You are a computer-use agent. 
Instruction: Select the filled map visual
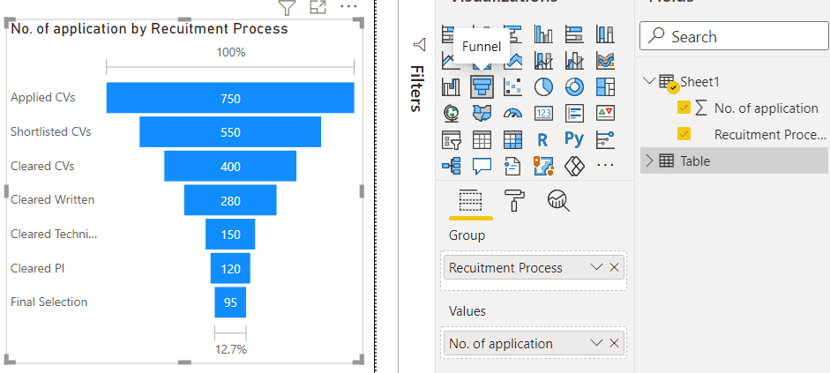(482, 113)
